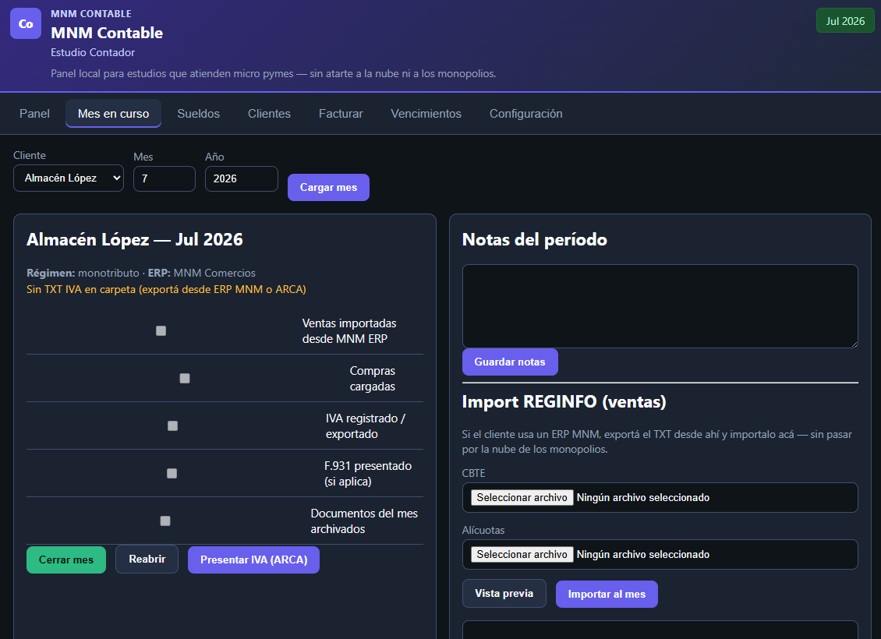This screenshot has height=639, width=881.
Task: Switch to Vencimientos tab
Action: (426, 114)
